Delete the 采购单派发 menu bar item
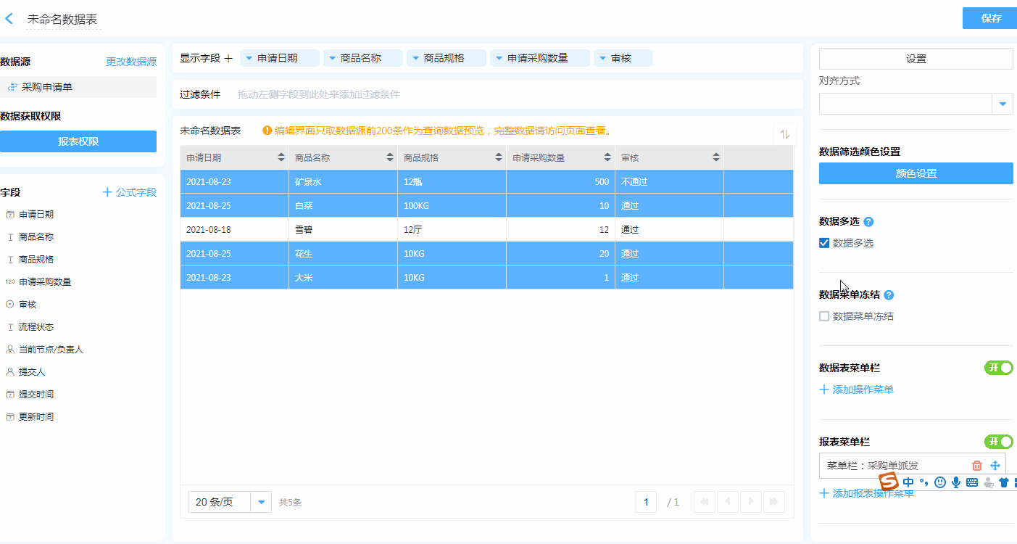Image resolution: width=1017 pixels, height=544 pixels. pyautogui.click(x=976, y=466)
